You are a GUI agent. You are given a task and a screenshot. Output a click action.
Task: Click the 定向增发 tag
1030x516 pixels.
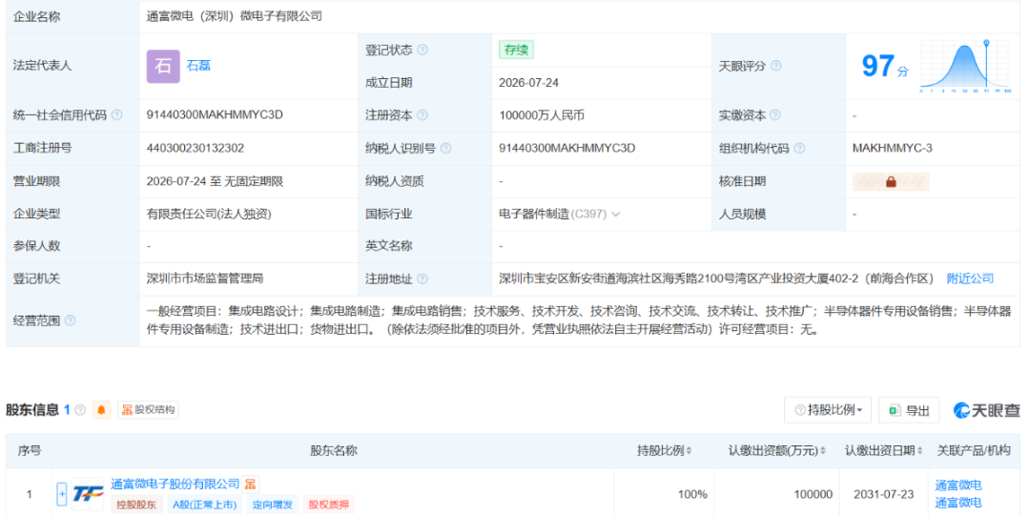[273, 505]
